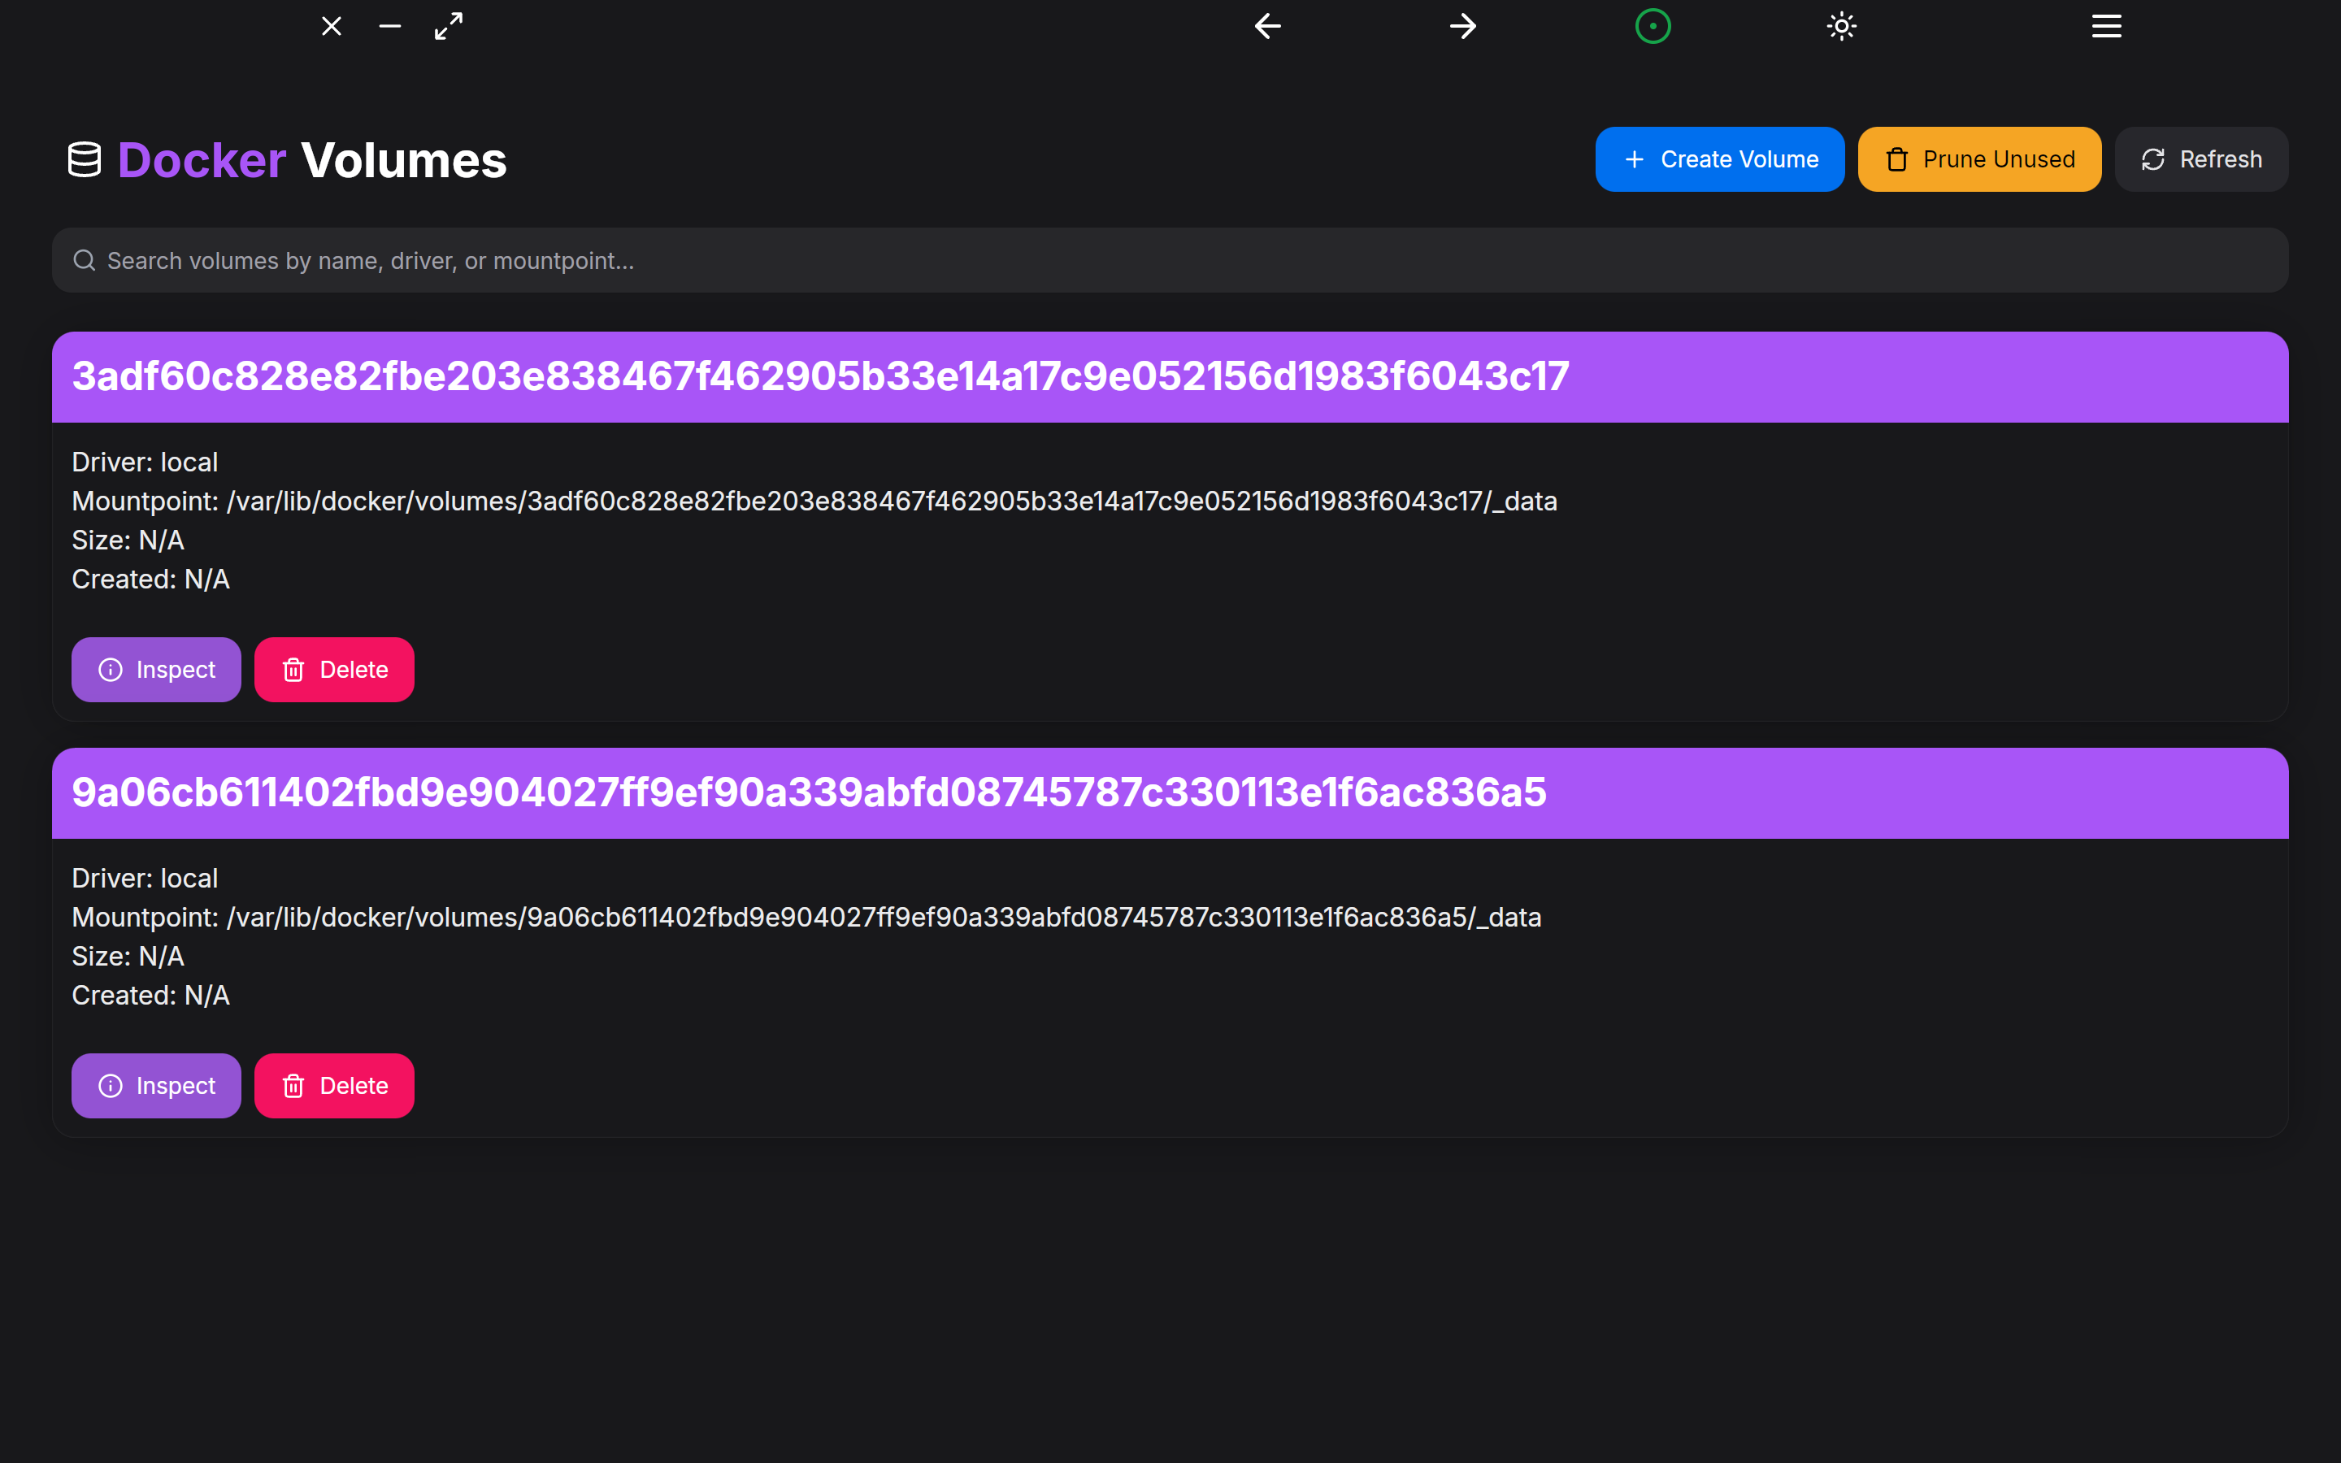Select the 9a06cb611402 volume name header

pyautogui.click(x=809, y=792)
